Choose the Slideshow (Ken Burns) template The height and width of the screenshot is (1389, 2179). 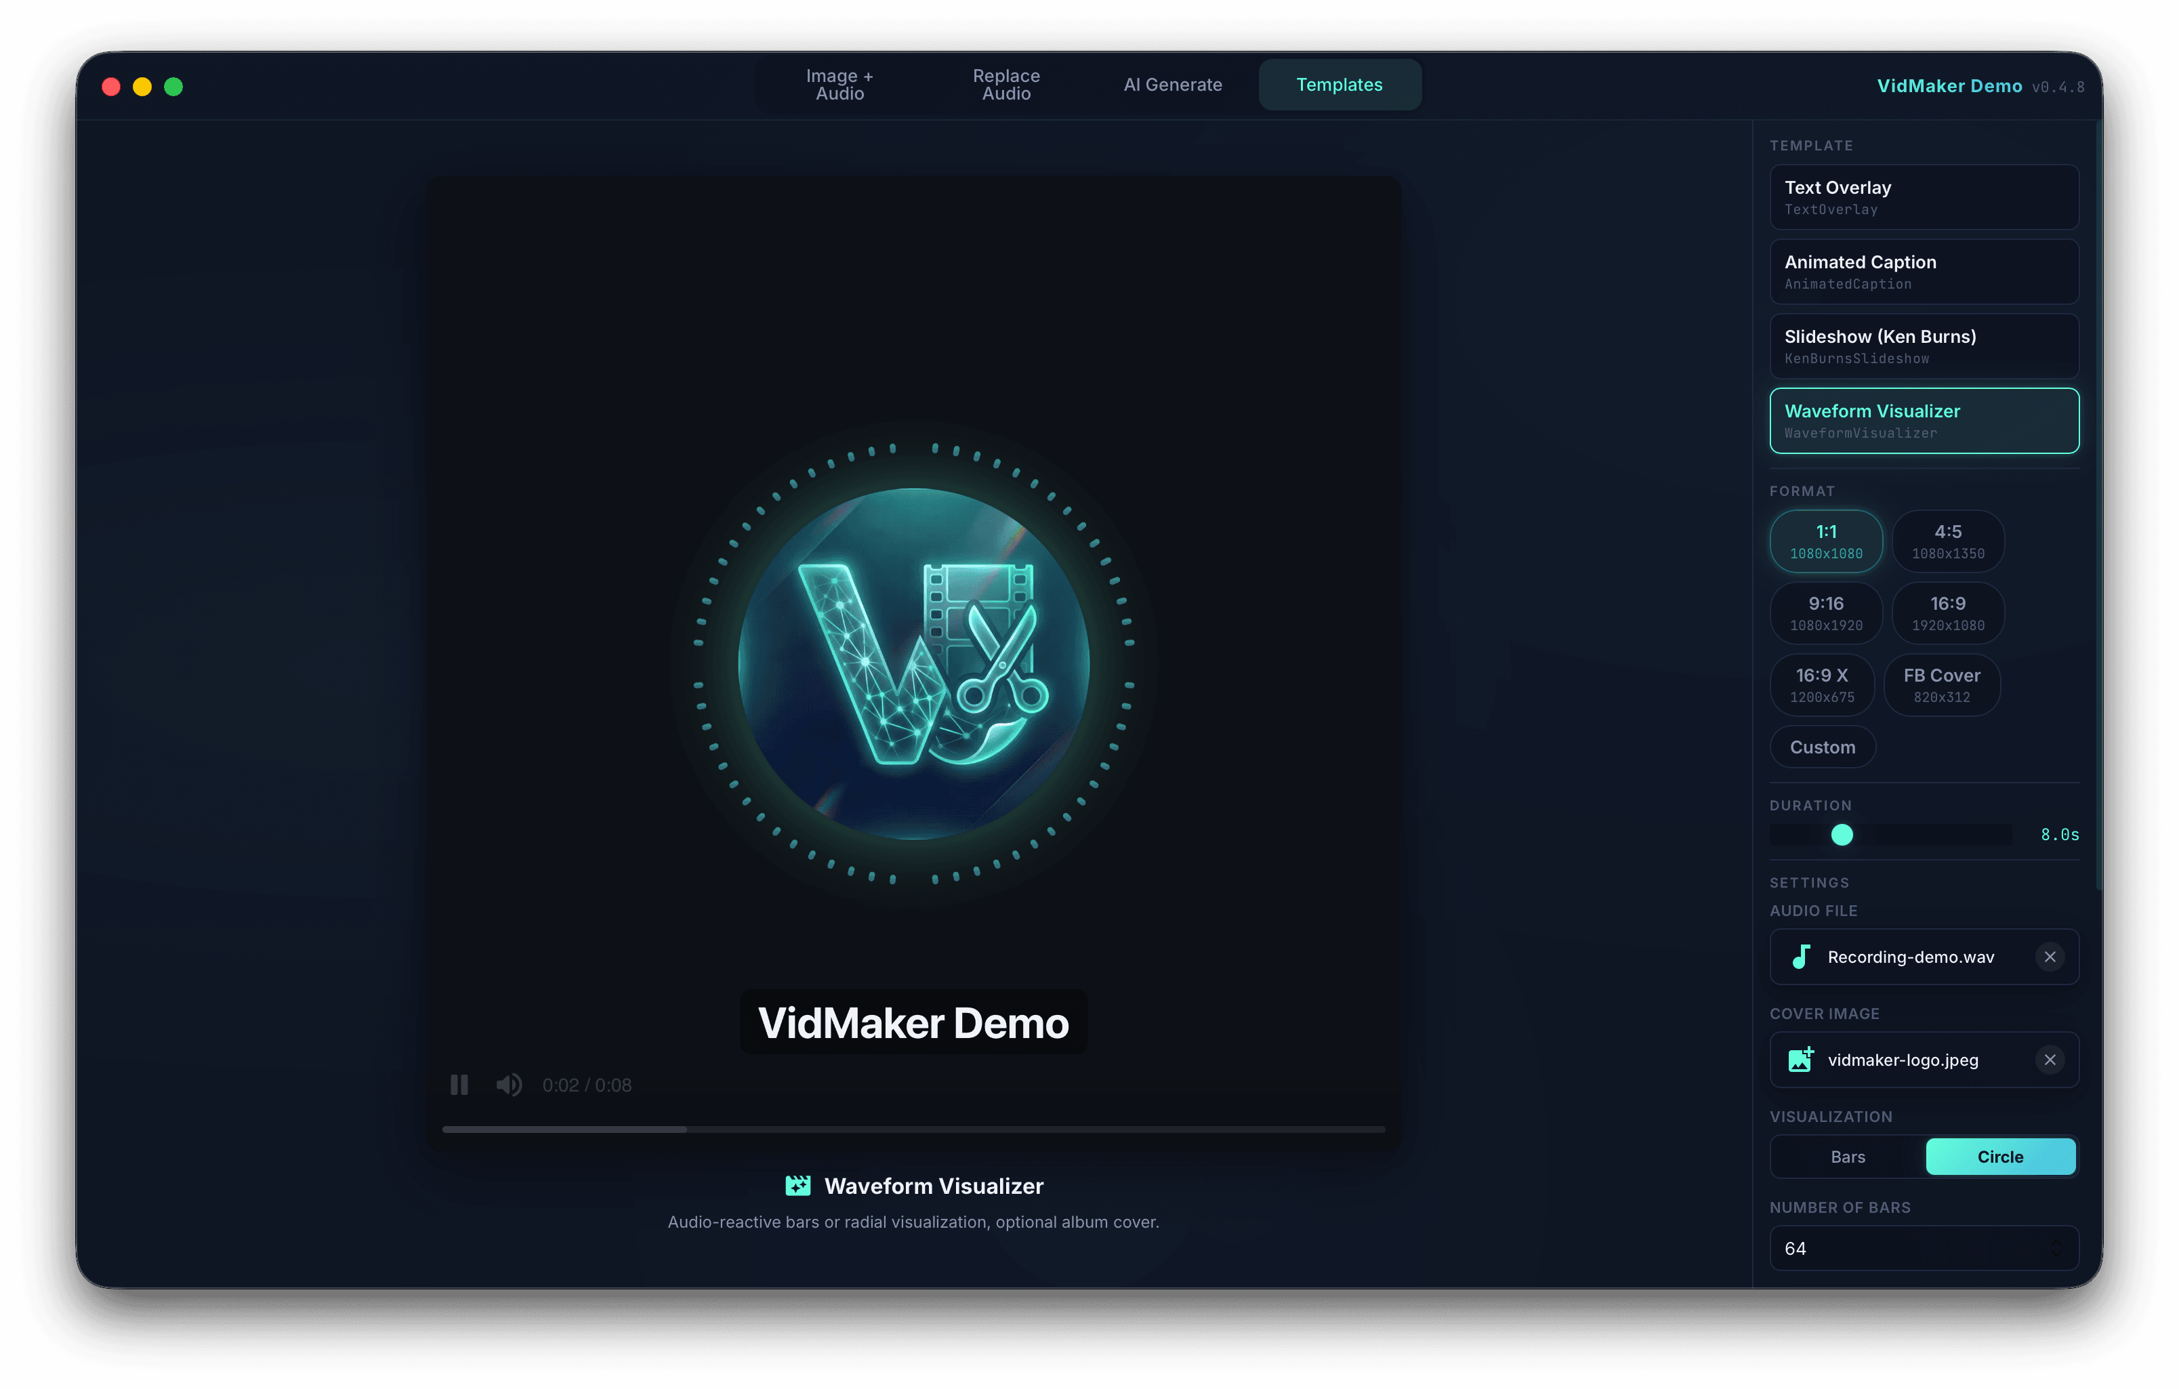pyautogui.click(x=1924, y=346)
